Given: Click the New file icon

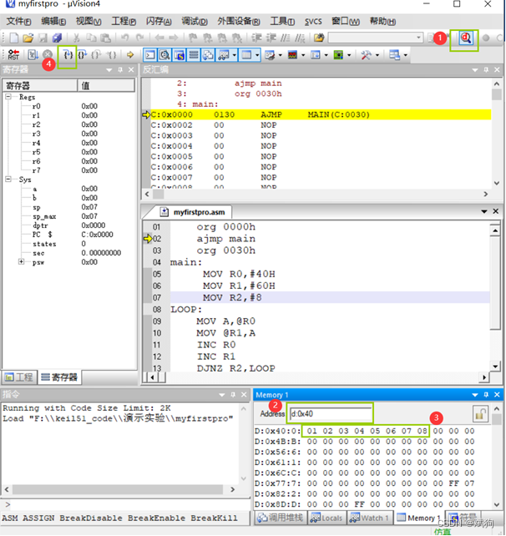Looking at the screenshot, I should [13, 38].
